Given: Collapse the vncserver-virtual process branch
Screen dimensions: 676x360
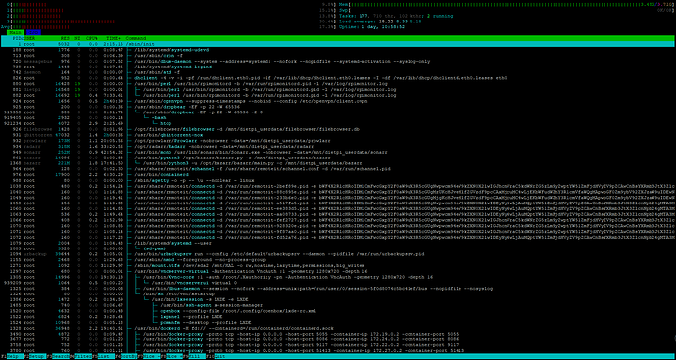Looking at the screenshot, I should pos(130,271).
